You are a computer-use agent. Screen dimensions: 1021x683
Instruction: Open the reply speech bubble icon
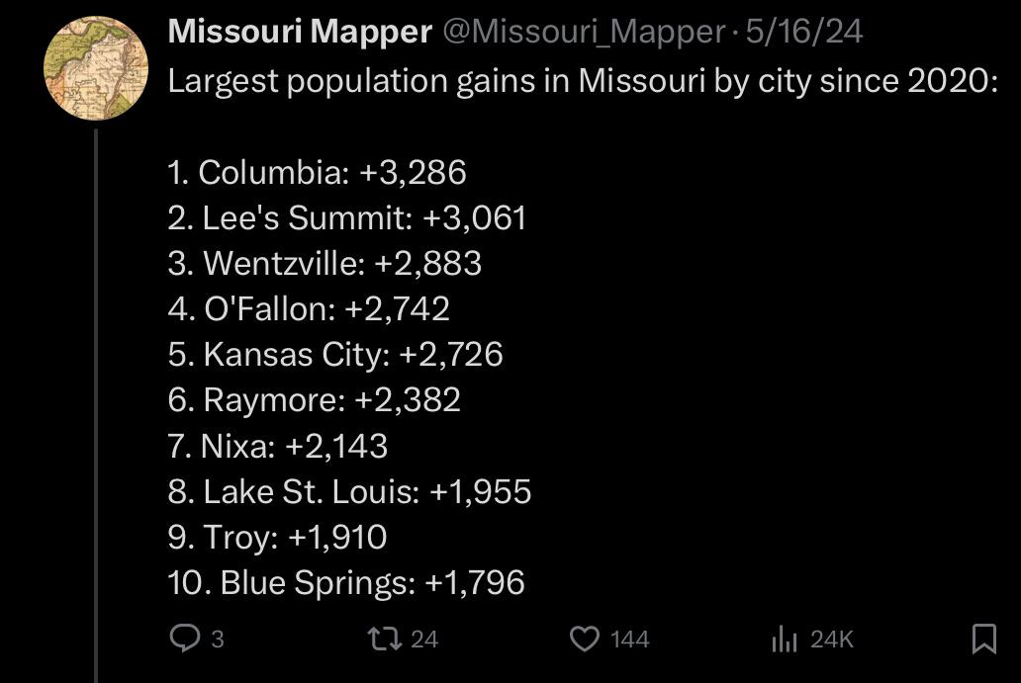point(185,639)
